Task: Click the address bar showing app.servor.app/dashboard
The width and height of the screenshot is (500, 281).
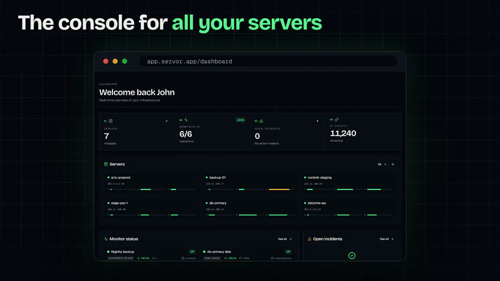Action: point(268,61)
